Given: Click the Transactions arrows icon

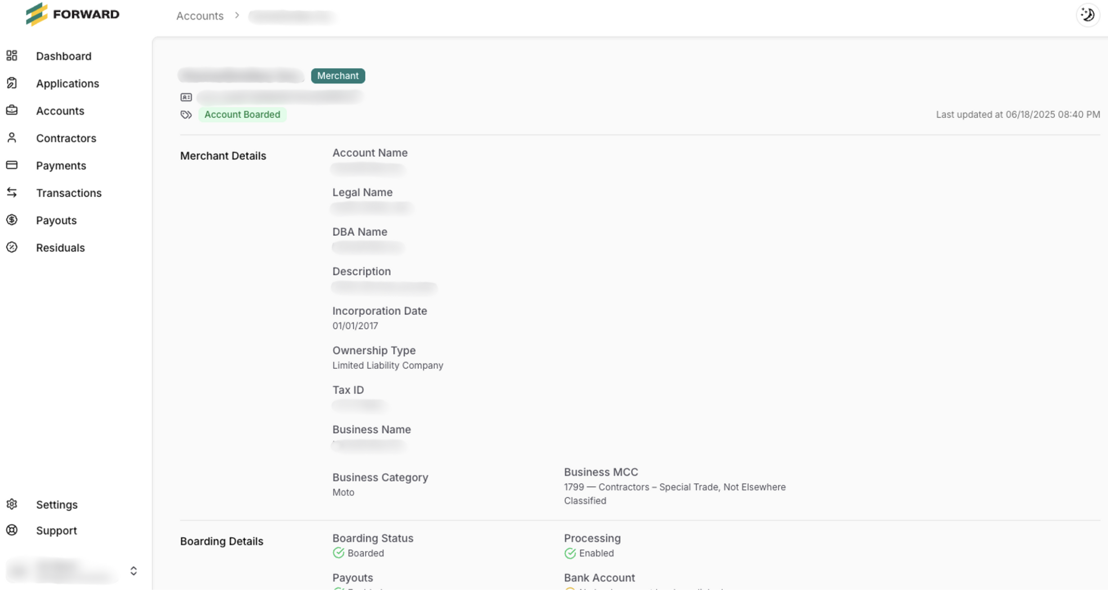Looking at the screenshot, I should pyautogui.click(x=12, y=193).
